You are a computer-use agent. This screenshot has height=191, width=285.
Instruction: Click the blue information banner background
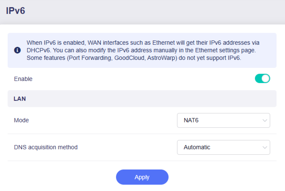point(142,50)
